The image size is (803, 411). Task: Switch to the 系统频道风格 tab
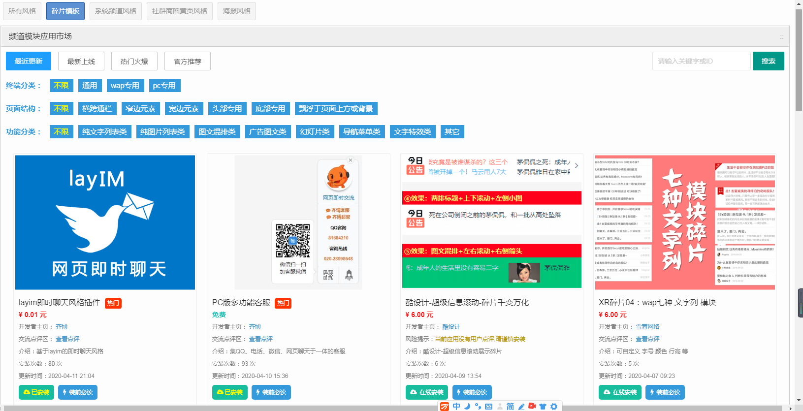point(116,11)
